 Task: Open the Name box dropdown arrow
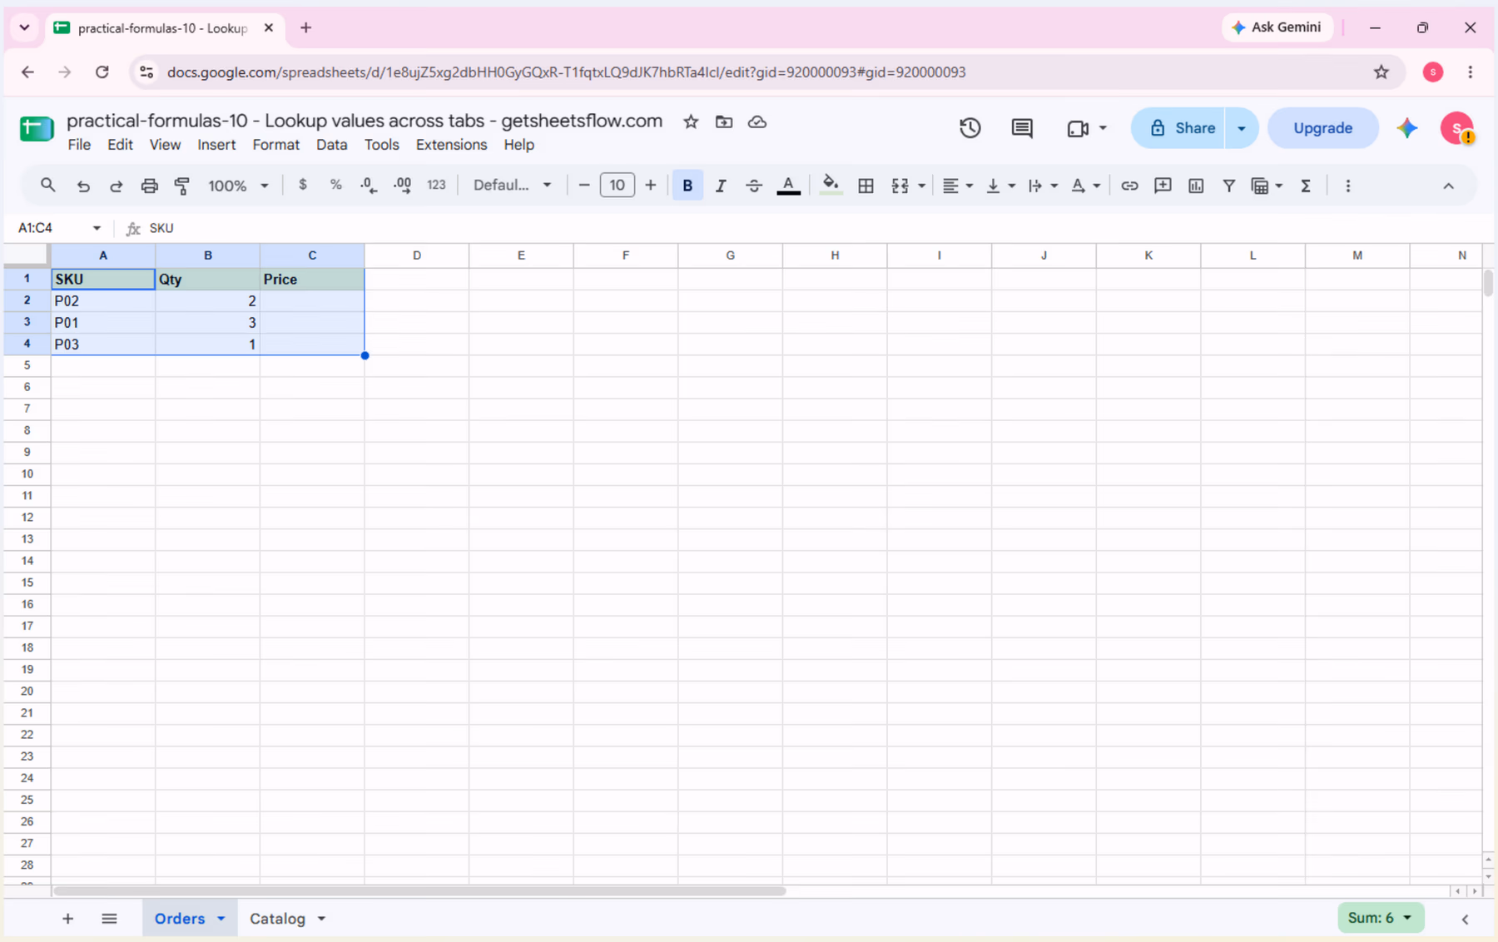pyautogui.click(x=97, y=228)
